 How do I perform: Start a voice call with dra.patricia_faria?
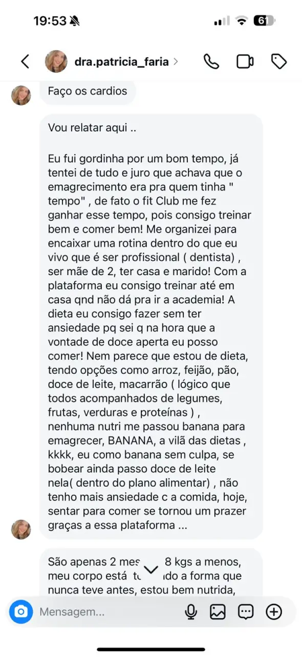pos(211,62)
